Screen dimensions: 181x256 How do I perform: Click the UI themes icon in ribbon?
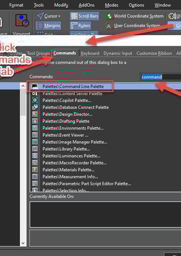[x=171, y=16]
